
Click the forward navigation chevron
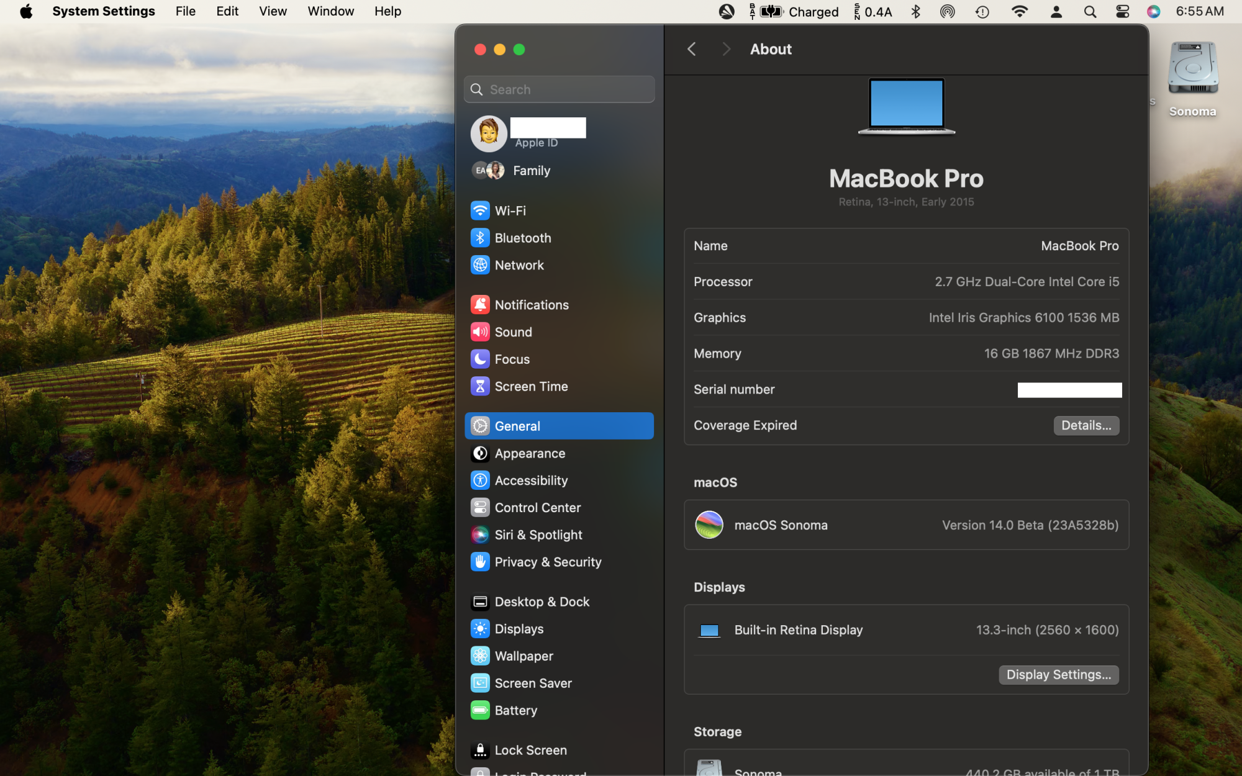726,49
